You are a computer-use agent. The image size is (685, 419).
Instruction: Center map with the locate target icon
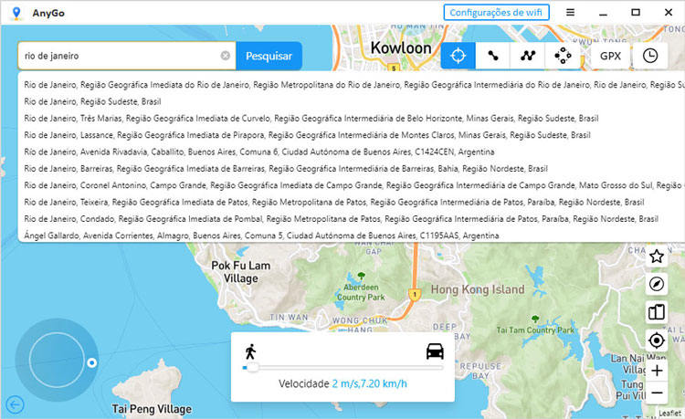[656, 340]
